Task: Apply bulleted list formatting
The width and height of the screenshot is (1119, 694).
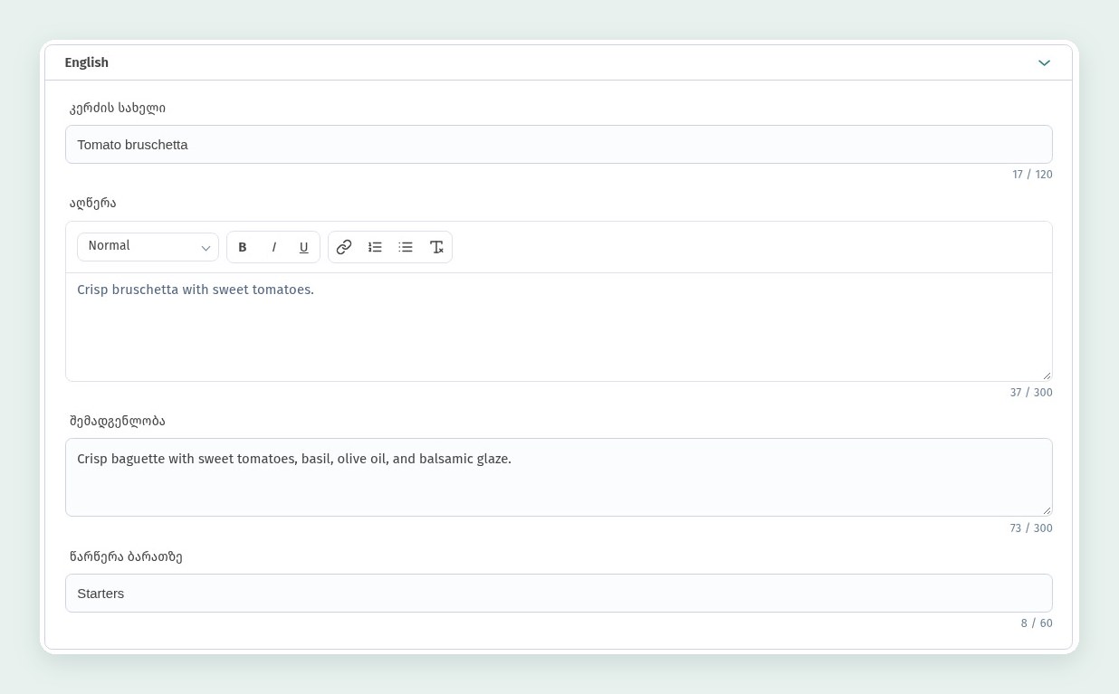Action: click(406, 247)
